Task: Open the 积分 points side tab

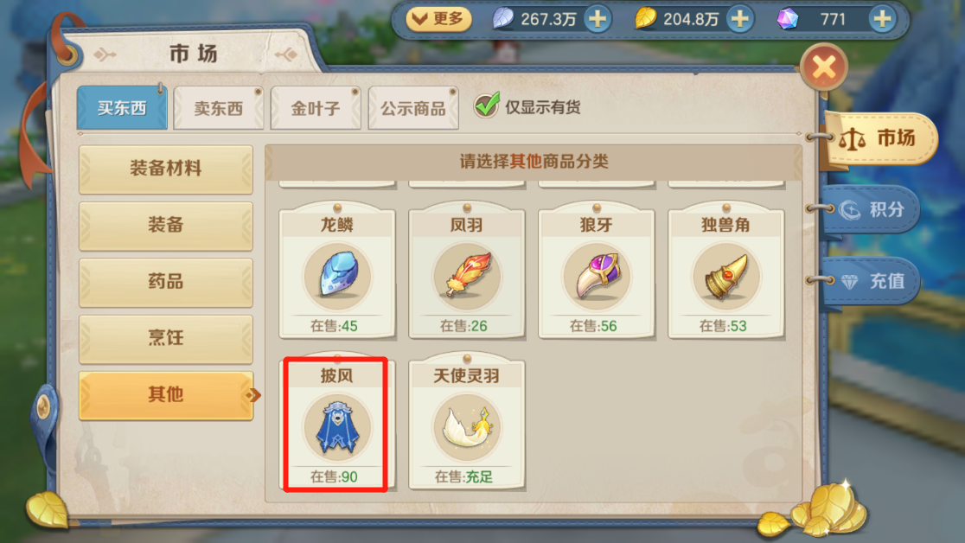Action: [x=872, y=210]
